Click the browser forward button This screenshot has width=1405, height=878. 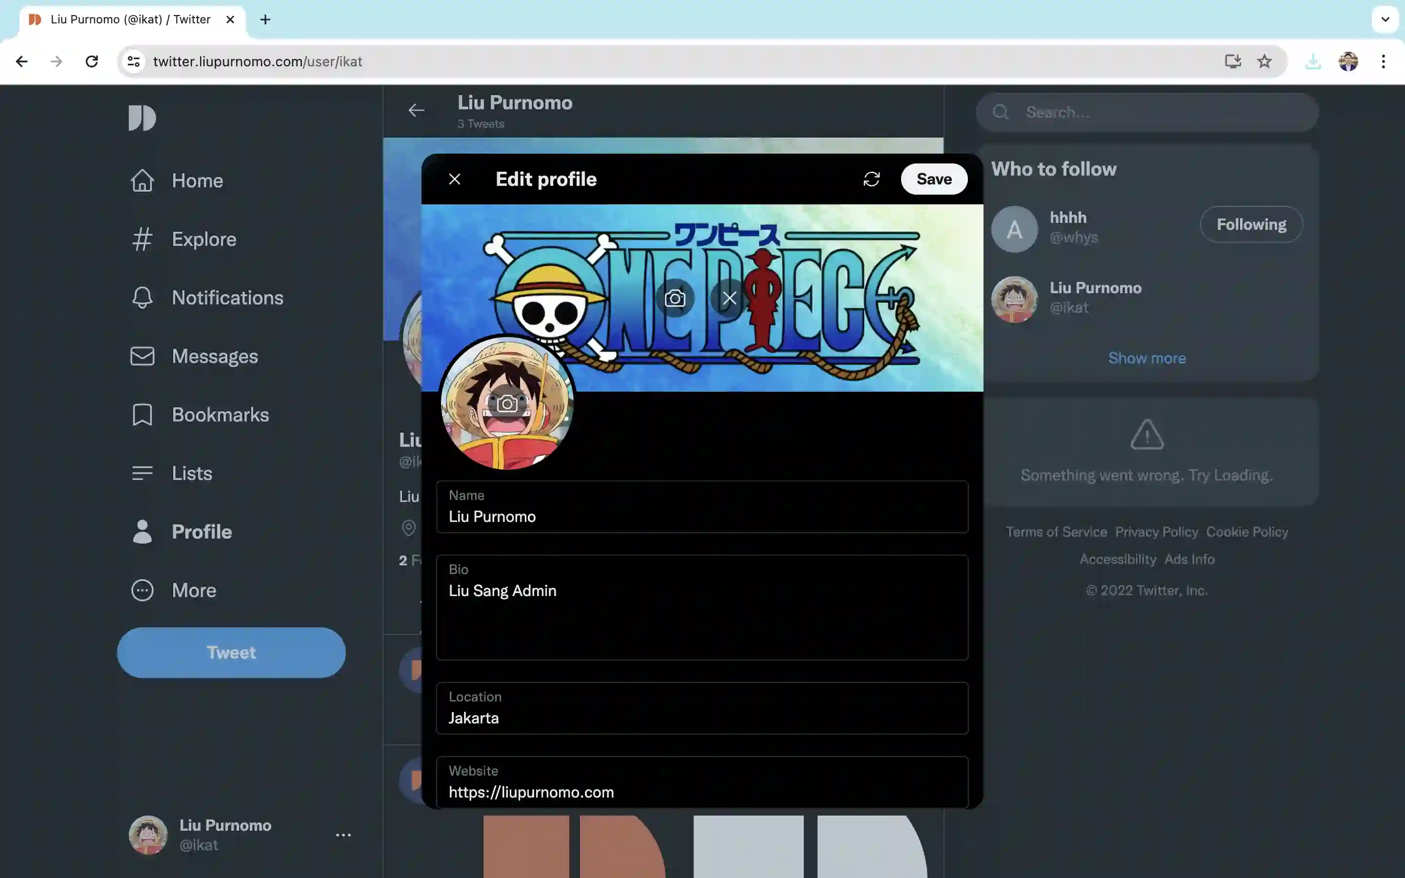56,61
